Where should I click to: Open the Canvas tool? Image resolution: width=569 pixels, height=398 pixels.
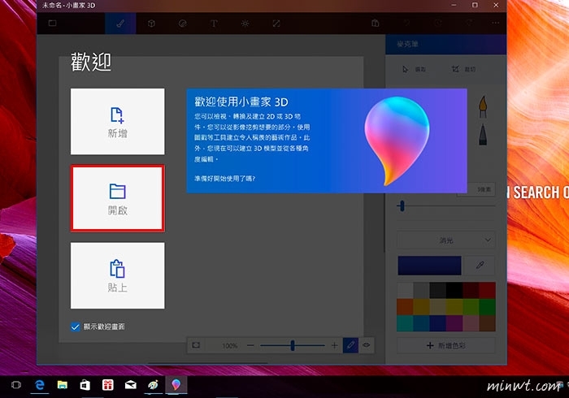pos(276,24)
